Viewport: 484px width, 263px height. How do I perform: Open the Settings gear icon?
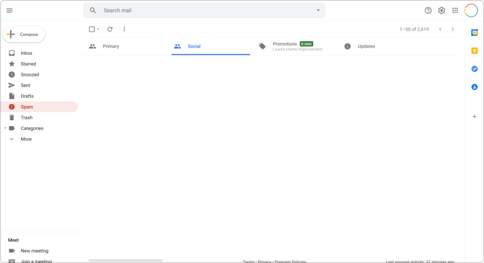441,10
